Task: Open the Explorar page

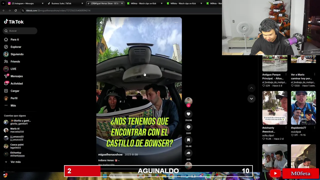Action: pyautogui.click(x=16, y=47)
